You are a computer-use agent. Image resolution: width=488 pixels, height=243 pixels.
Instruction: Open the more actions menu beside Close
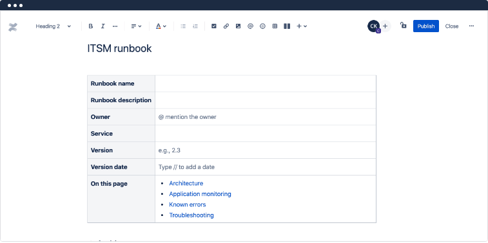pyautogui.click(x=471, y=26)
